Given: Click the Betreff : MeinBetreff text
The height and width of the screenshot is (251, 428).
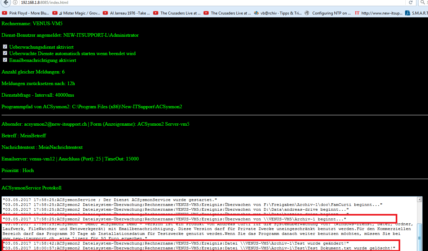Looking at the screenshot, I should [24, 136].
